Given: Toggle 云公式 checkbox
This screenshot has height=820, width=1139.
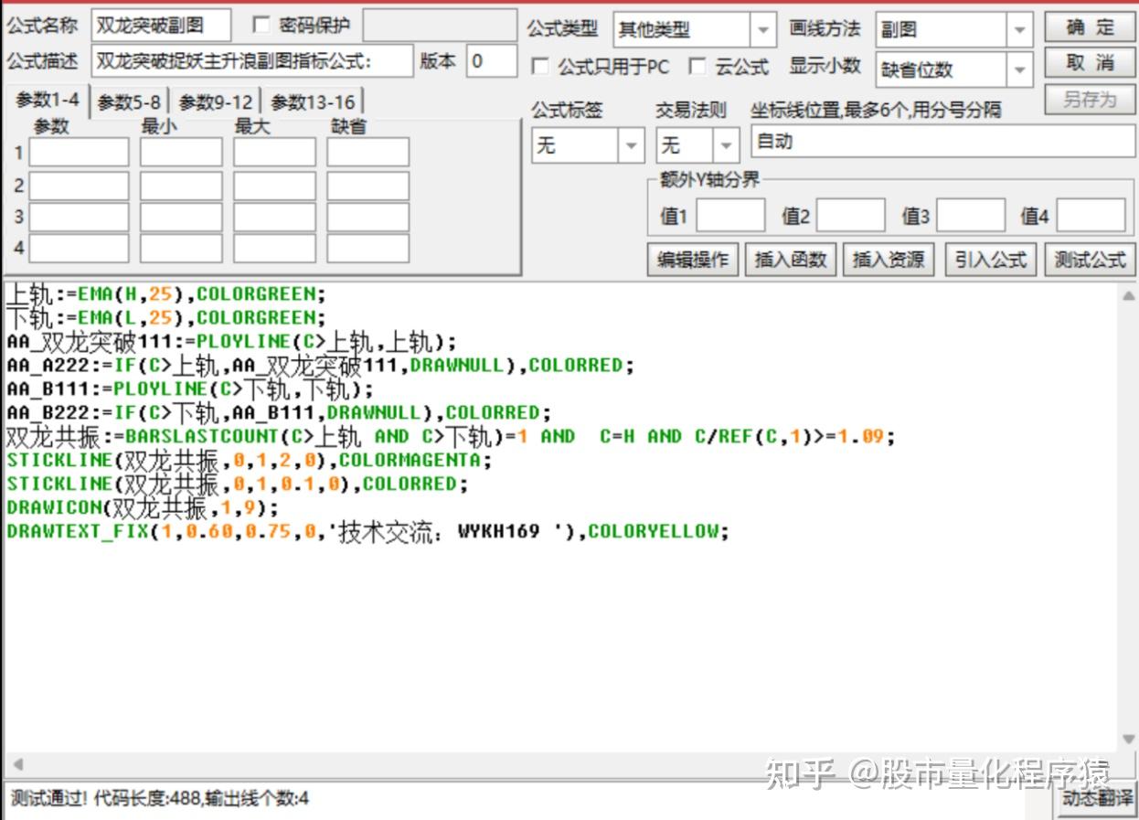Looking at the screenshot, I should click(x=697, y=67).
